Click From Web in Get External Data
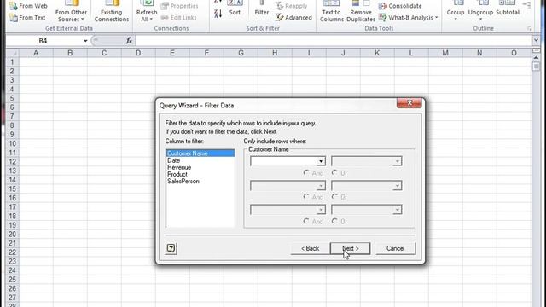Screen dimensions: 546x307 coord(28,6)
